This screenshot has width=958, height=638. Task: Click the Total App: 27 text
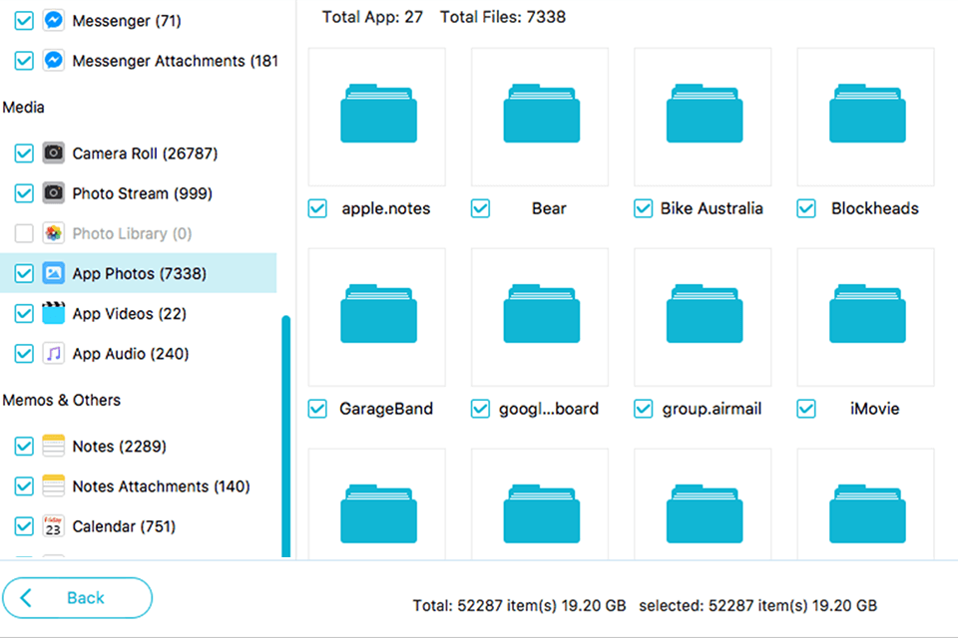tap(372, 17)
